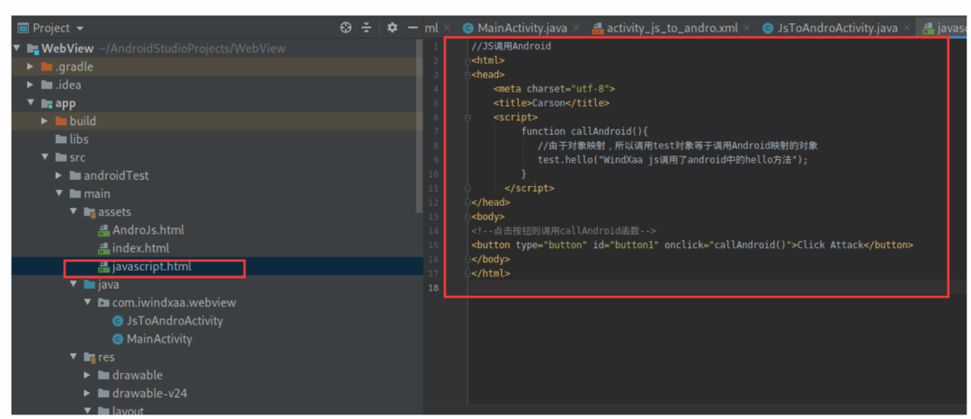Select the libs folder
971x419 pixels.
click(78, 139)
